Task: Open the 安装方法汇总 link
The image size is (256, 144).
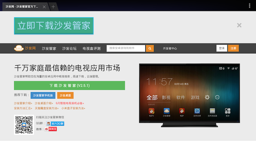Action: [23, 108]
